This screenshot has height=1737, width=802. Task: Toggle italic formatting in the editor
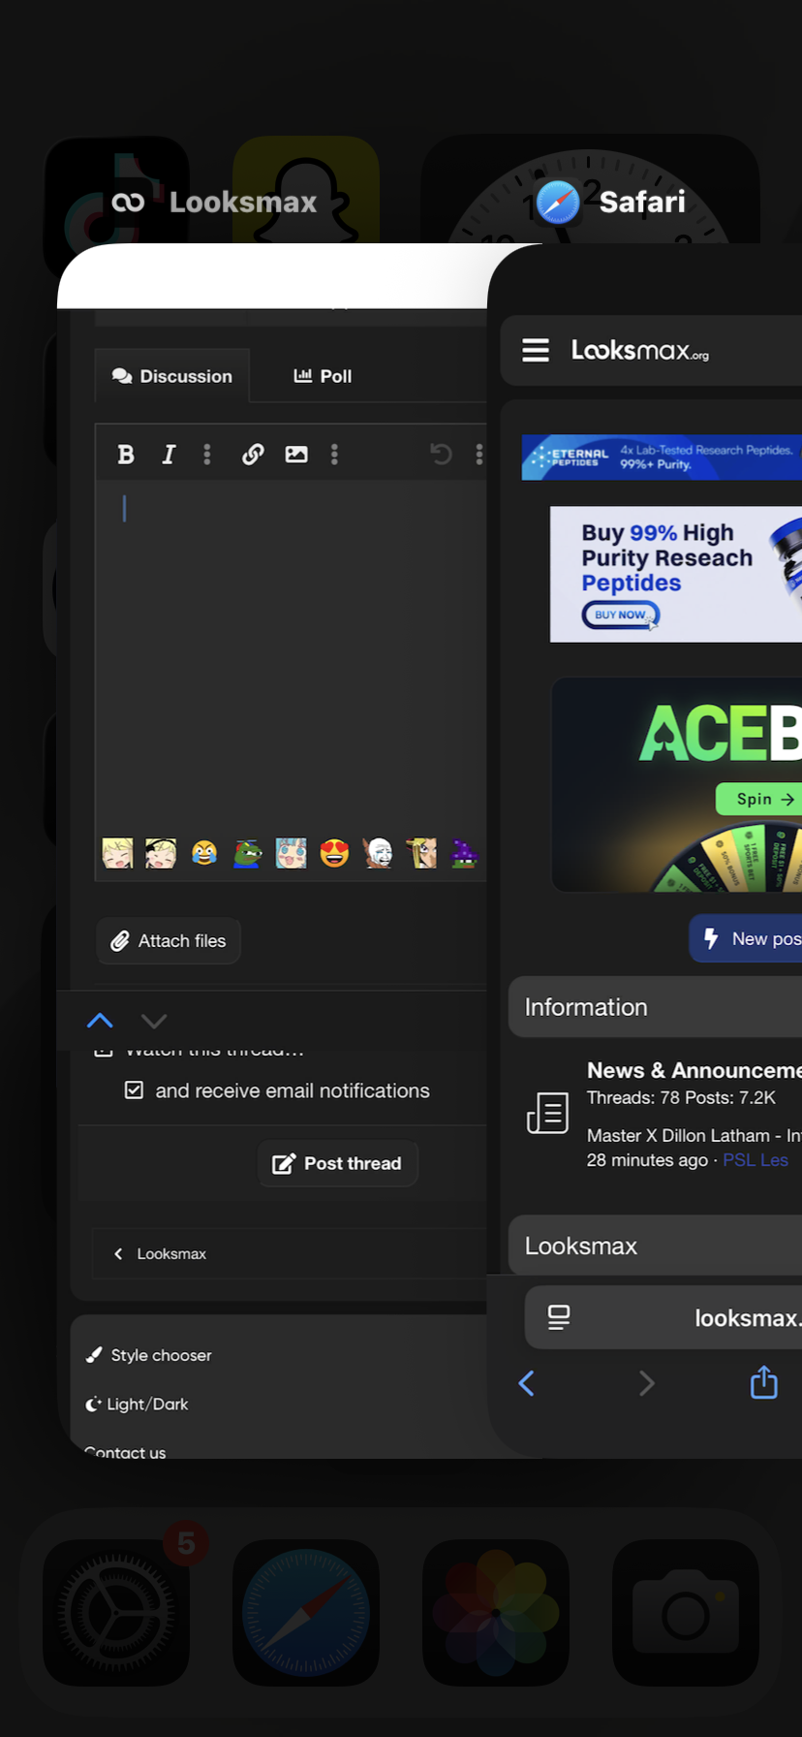(x=169, y=455)
